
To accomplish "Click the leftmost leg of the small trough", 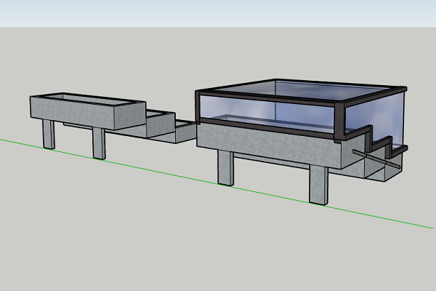I will tap(49, 134).
